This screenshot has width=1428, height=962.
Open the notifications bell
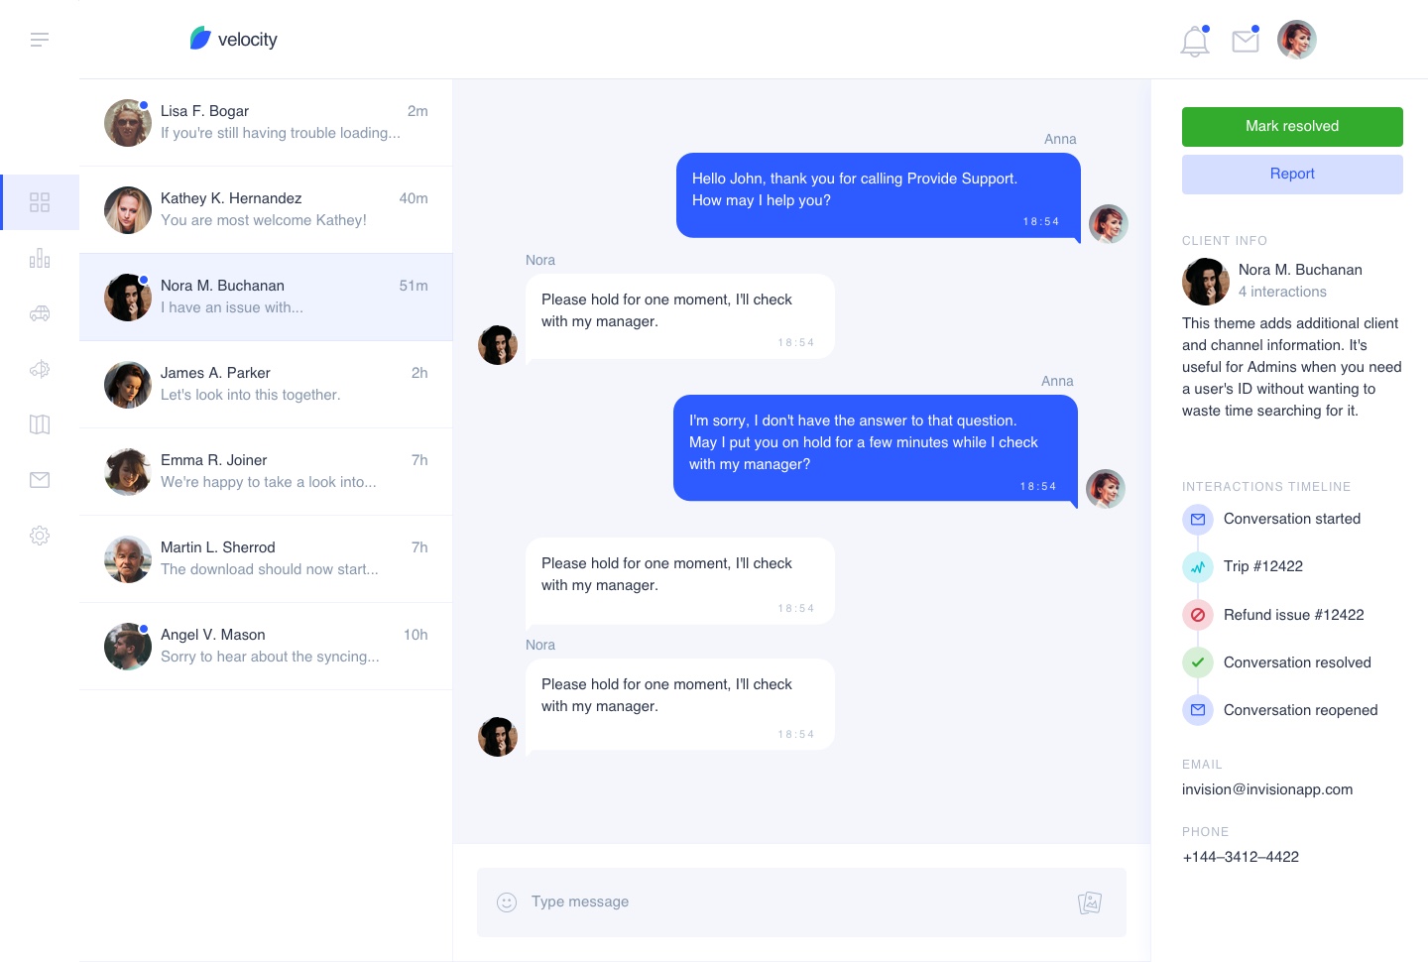pos(1195,42)
